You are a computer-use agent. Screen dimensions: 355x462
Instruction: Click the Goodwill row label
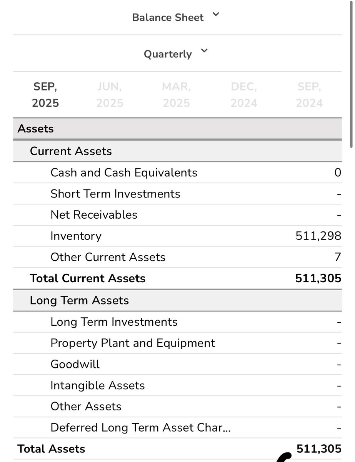pos(75,364)
